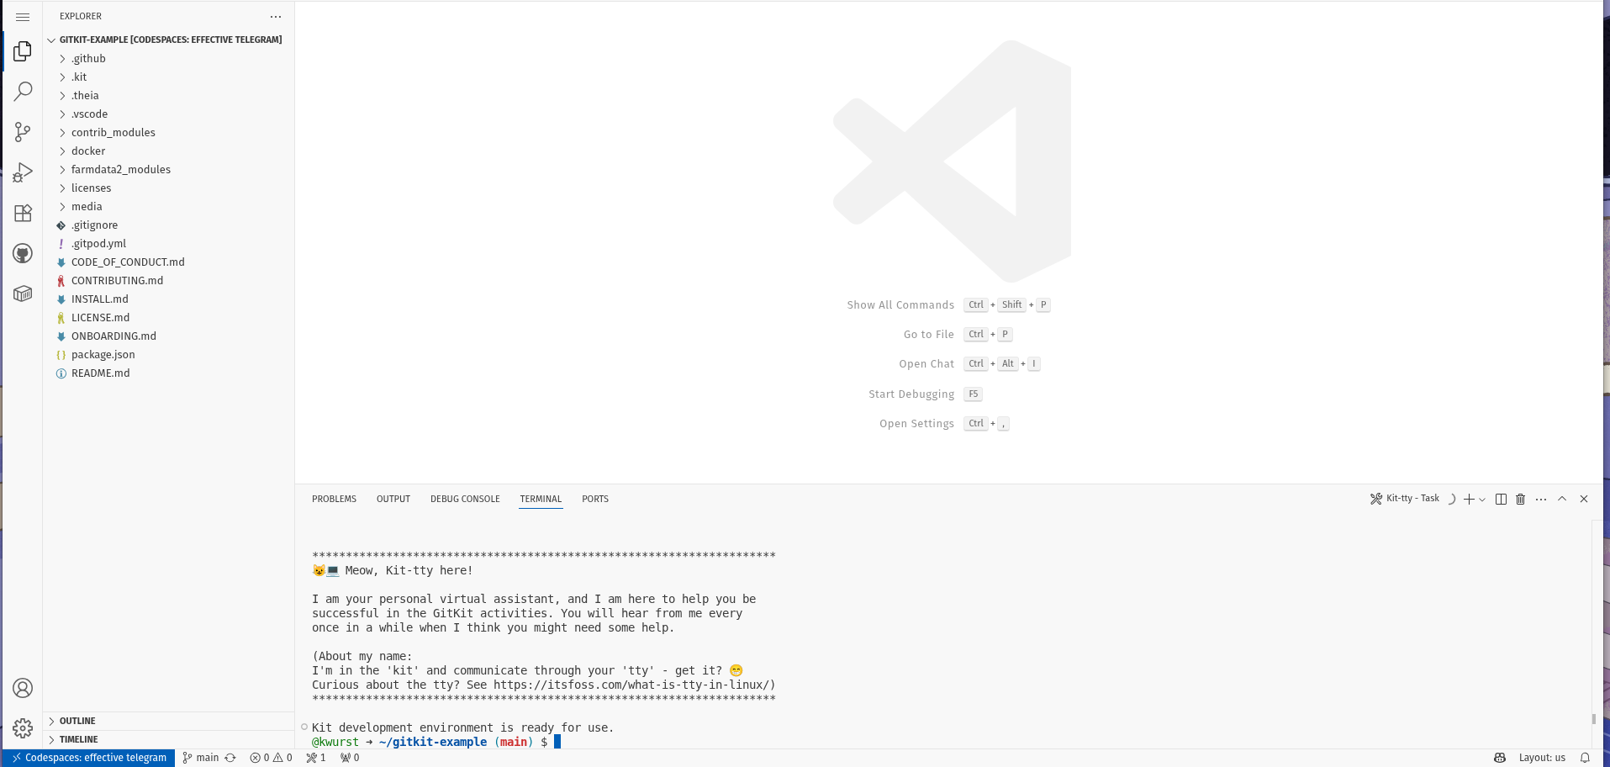
Task: Expand the contrib_modules folder
Action: coord(113,133)
